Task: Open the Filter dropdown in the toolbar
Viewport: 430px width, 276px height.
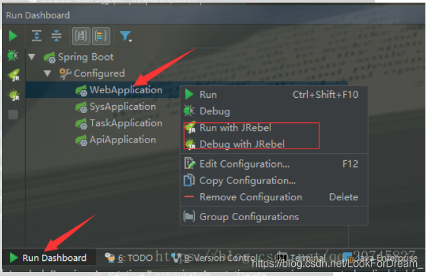Action: pos(126,36)
